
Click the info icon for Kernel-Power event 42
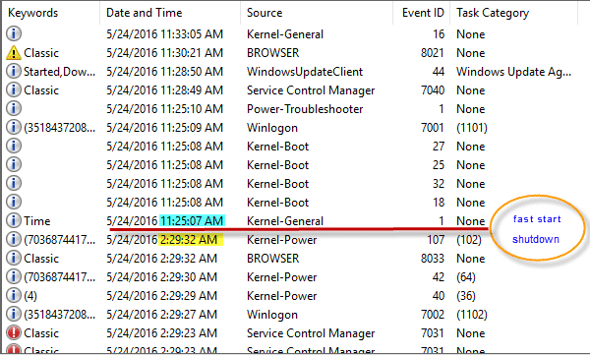pos(14,276)
